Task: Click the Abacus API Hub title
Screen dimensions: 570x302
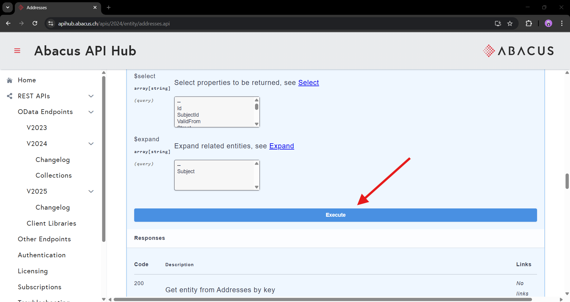Action: coord(85,51)
